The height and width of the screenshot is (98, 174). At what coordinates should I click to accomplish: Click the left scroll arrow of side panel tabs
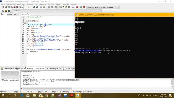point(17,14)
